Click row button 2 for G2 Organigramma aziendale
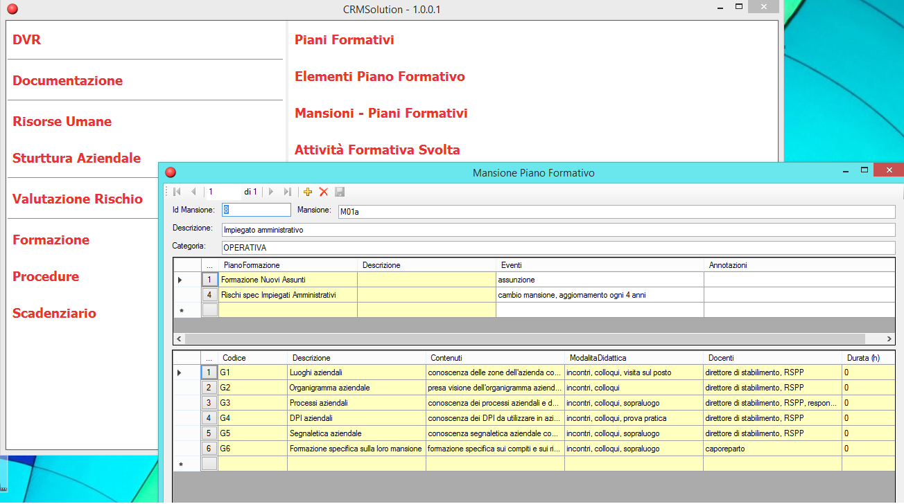The image size is (904, 504). click(x=209, y=388)
